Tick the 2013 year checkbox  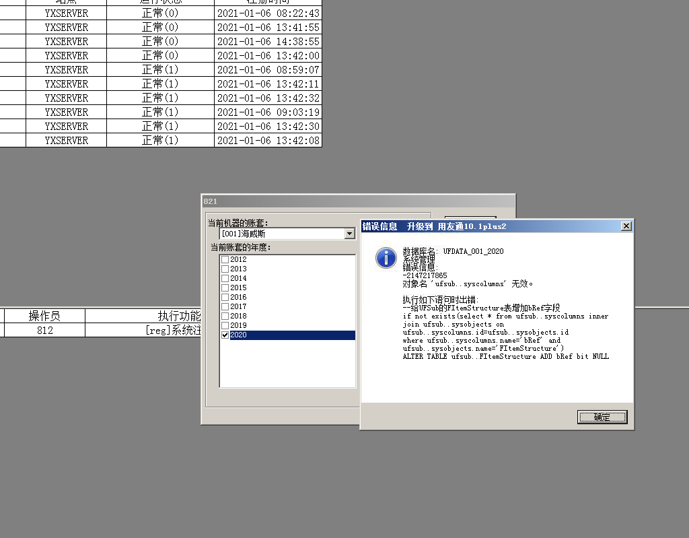tap(225, 269)
